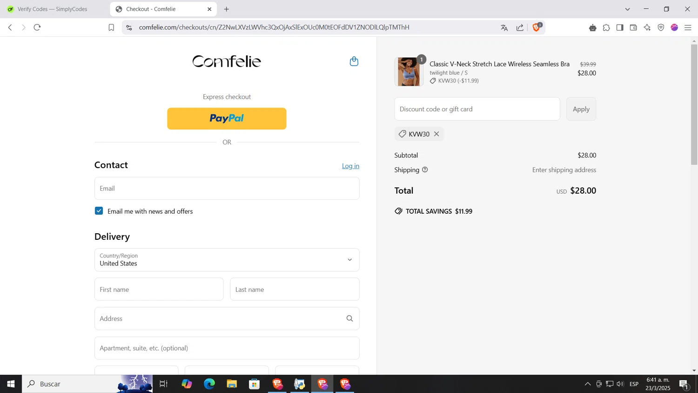
Task: Open the browser profile avatar icon
Action: pyautogui.click(x=674, y=27)
